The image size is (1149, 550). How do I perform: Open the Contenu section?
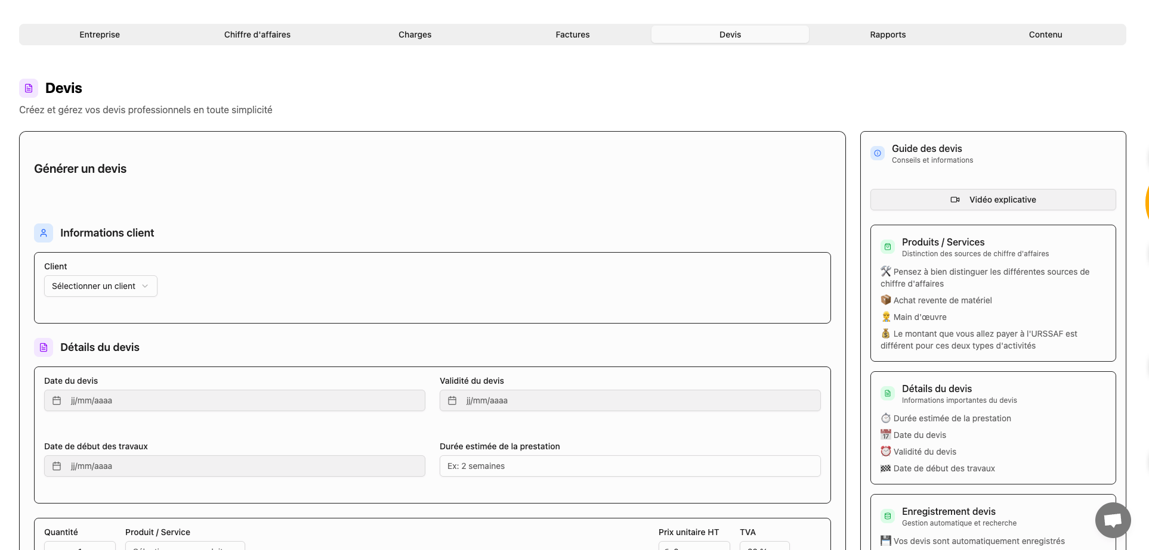click(1045, 34)
